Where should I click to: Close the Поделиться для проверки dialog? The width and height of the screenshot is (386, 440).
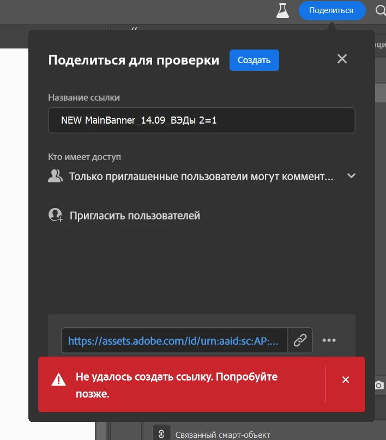(x=342, y=59)
